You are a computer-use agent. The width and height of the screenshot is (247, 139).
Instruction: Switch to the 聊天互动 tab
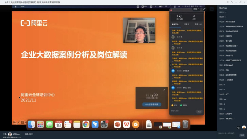point(176,24)
